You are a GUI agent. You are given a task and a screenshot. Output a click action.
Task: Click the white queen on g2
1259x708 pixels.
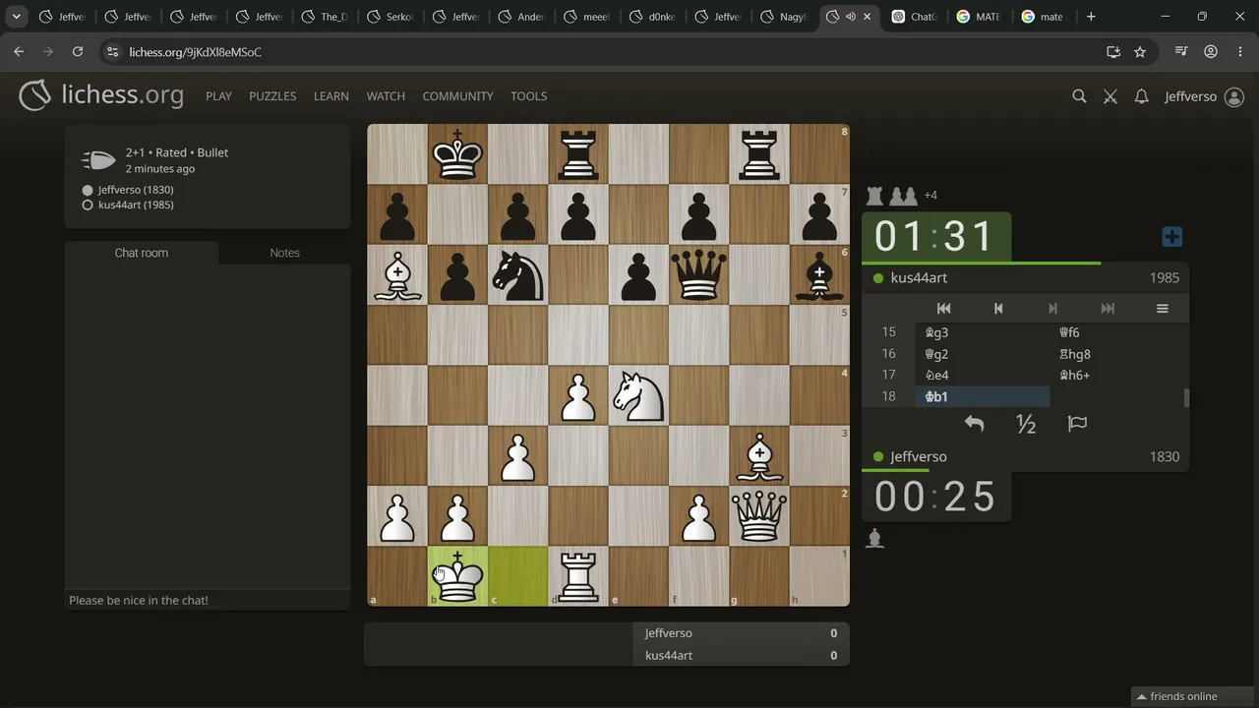coord(759,516)
